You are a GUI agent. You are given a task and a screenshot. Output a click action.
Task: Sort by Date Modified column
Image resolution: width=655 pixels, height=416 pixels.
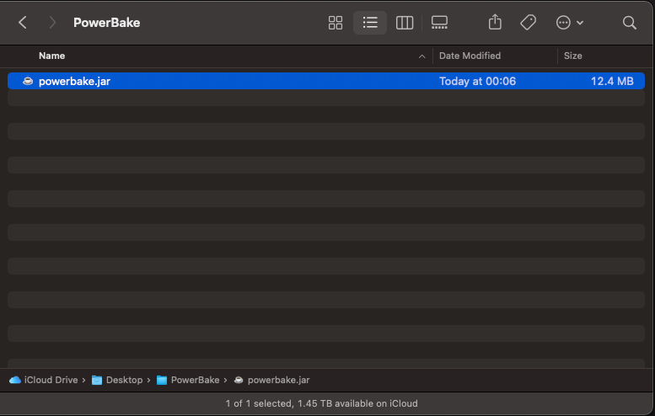pyautogui.click(x=470, y=56)
